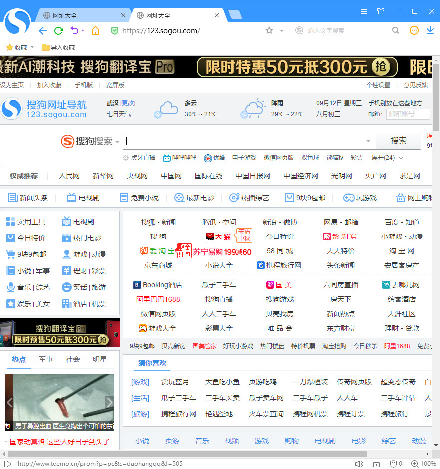Select the 热点 news tab

(19, 359)
